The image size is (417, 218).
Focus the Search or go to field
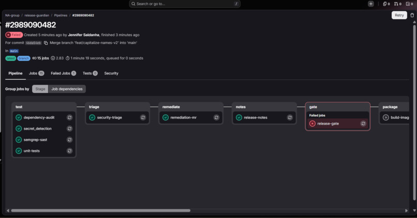click(185, 4)
